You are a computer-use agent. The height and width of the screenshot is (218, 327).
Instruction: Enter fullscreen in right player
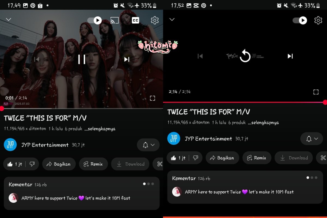click(316, 92)
